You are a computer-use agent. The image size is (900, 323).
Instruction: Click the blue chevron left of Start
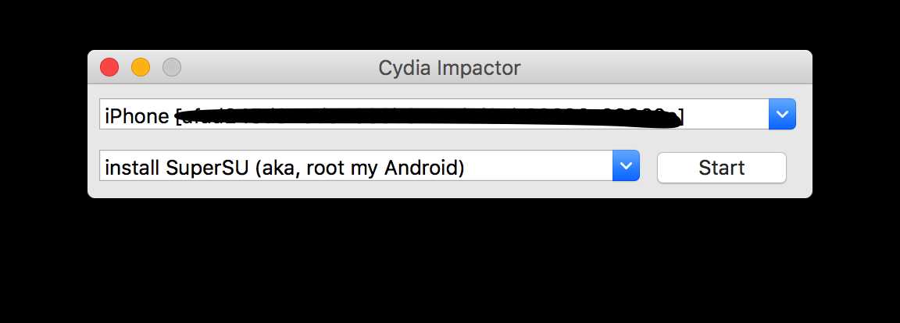626,166
